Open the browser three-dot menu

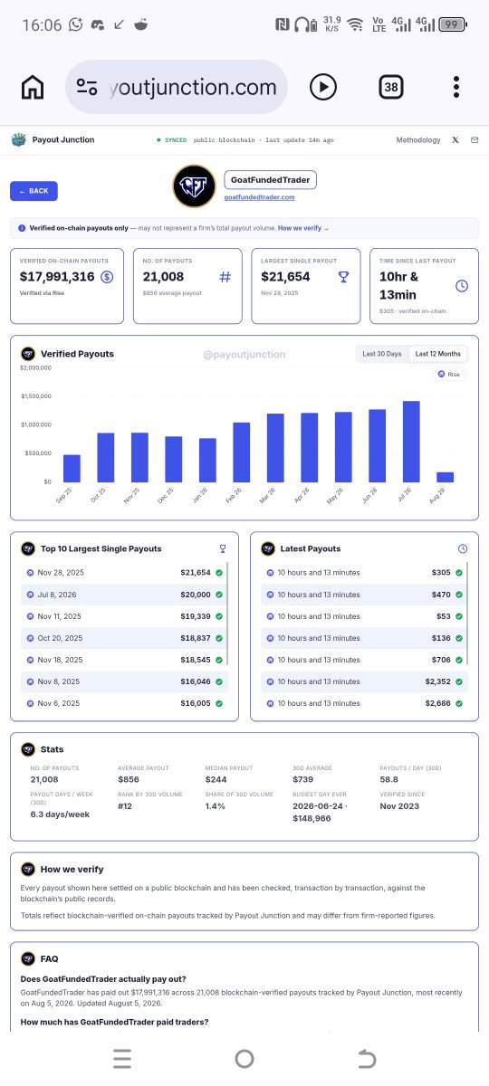(455, 87)
